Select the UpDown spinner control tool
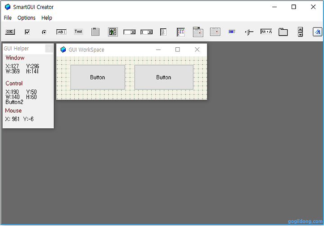324x226 pixels. click(300, 32)
